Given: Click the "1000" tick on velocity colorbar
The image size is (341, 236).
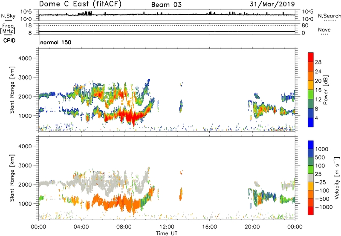Looking at the screenshot, I should [x=322, y=149].
